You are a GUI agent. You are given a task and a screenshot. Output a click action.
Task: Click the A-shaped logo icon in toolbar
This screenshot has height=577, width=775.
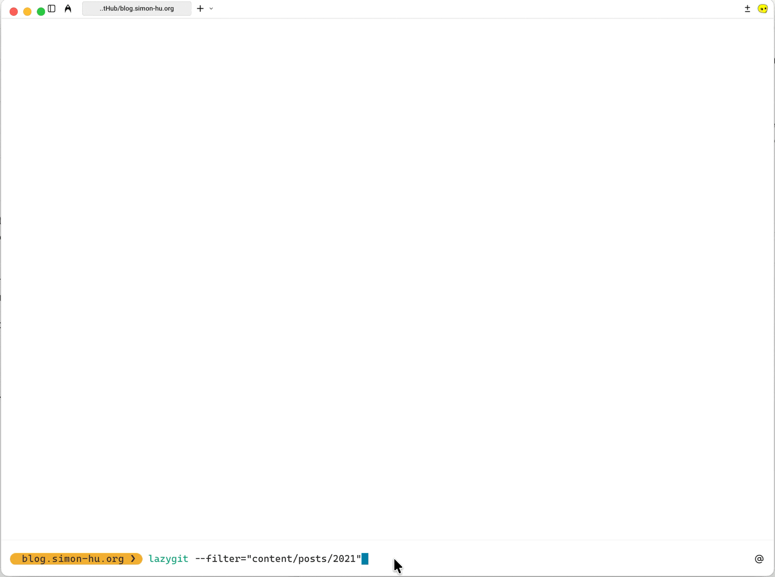point(68,9)
